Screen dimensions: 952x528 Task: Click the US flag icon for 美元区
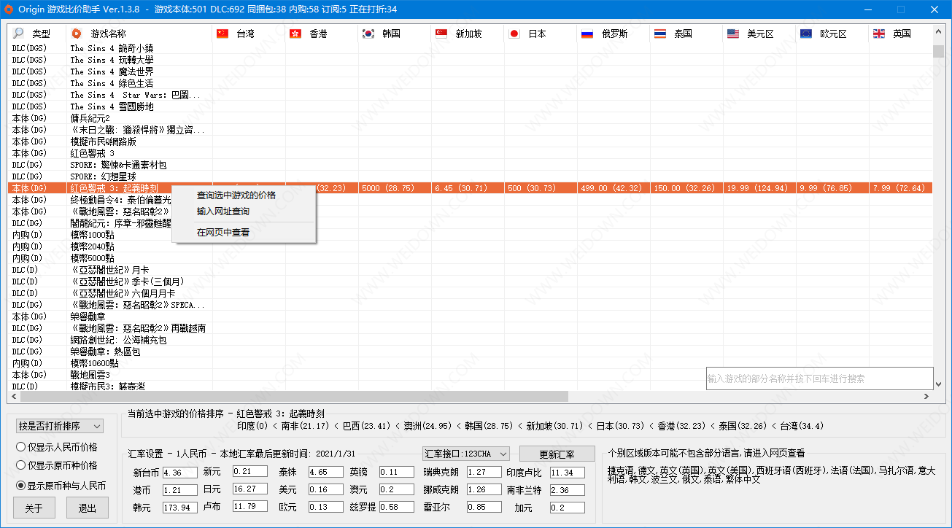point(733,34)
